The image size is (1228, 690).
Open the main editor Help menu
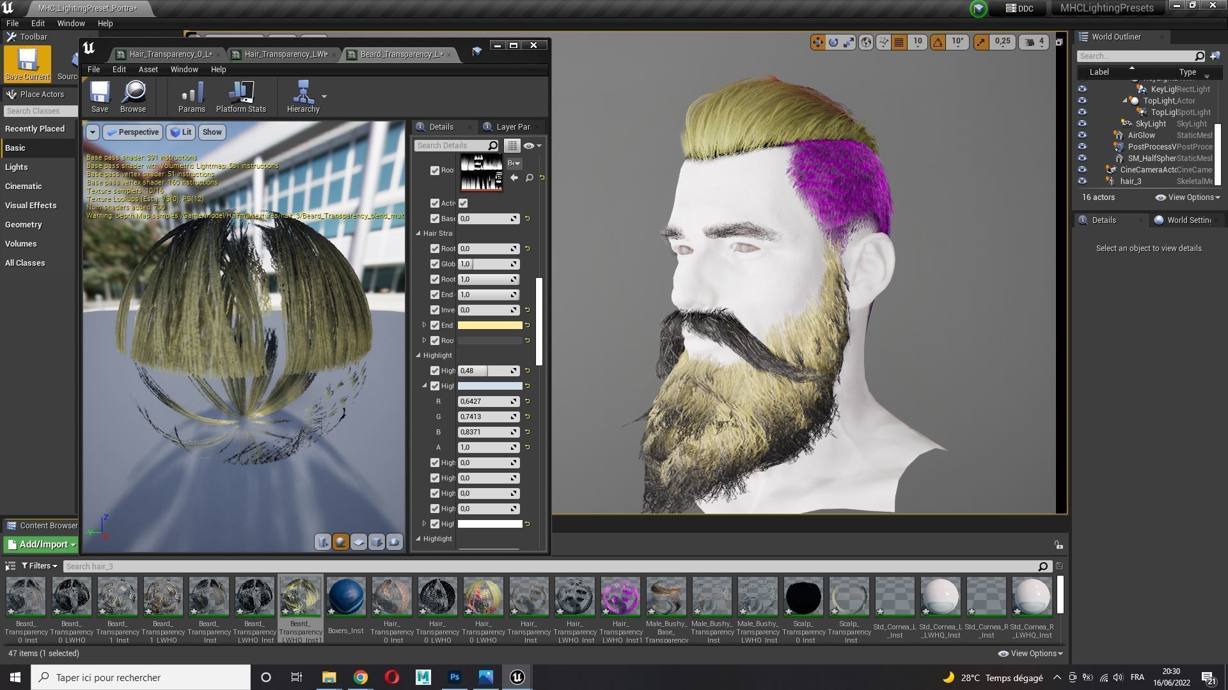point(105,24)
